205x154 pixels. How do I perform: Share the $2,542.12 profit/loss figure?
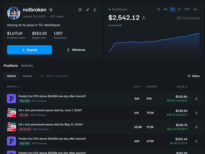[144, 18]
